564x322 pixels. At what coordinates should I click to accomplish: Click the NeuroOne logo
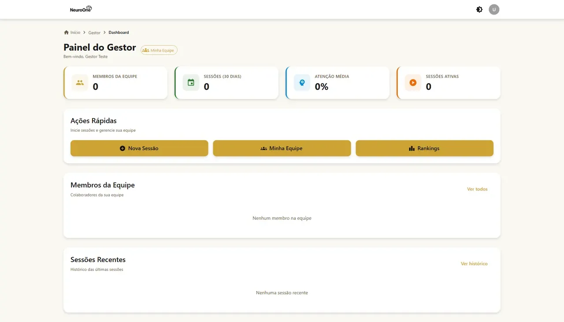[x=81, y=9]
